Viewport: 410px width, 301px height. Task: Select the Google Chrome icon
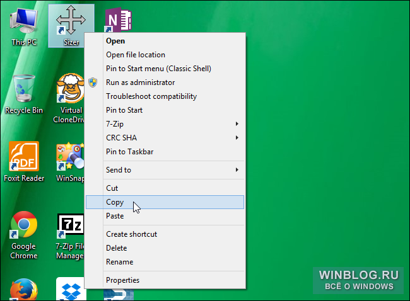[24, 225]
